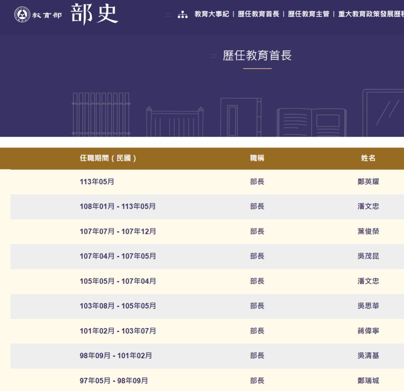Click on minister 吳茂昆's name

pos(368,256)
